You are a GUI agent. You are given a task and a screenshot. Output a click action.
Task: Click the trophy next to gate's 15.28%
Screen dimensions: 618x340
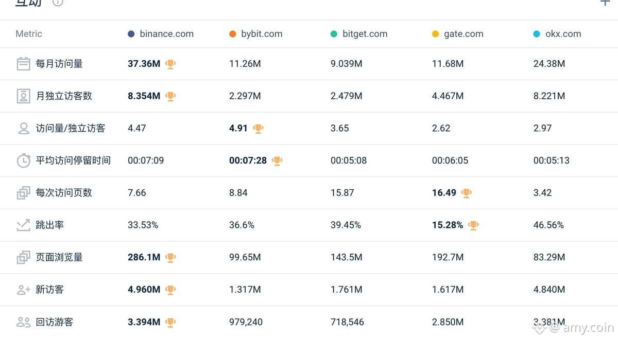pyautogui.click(x=473, y=225)
